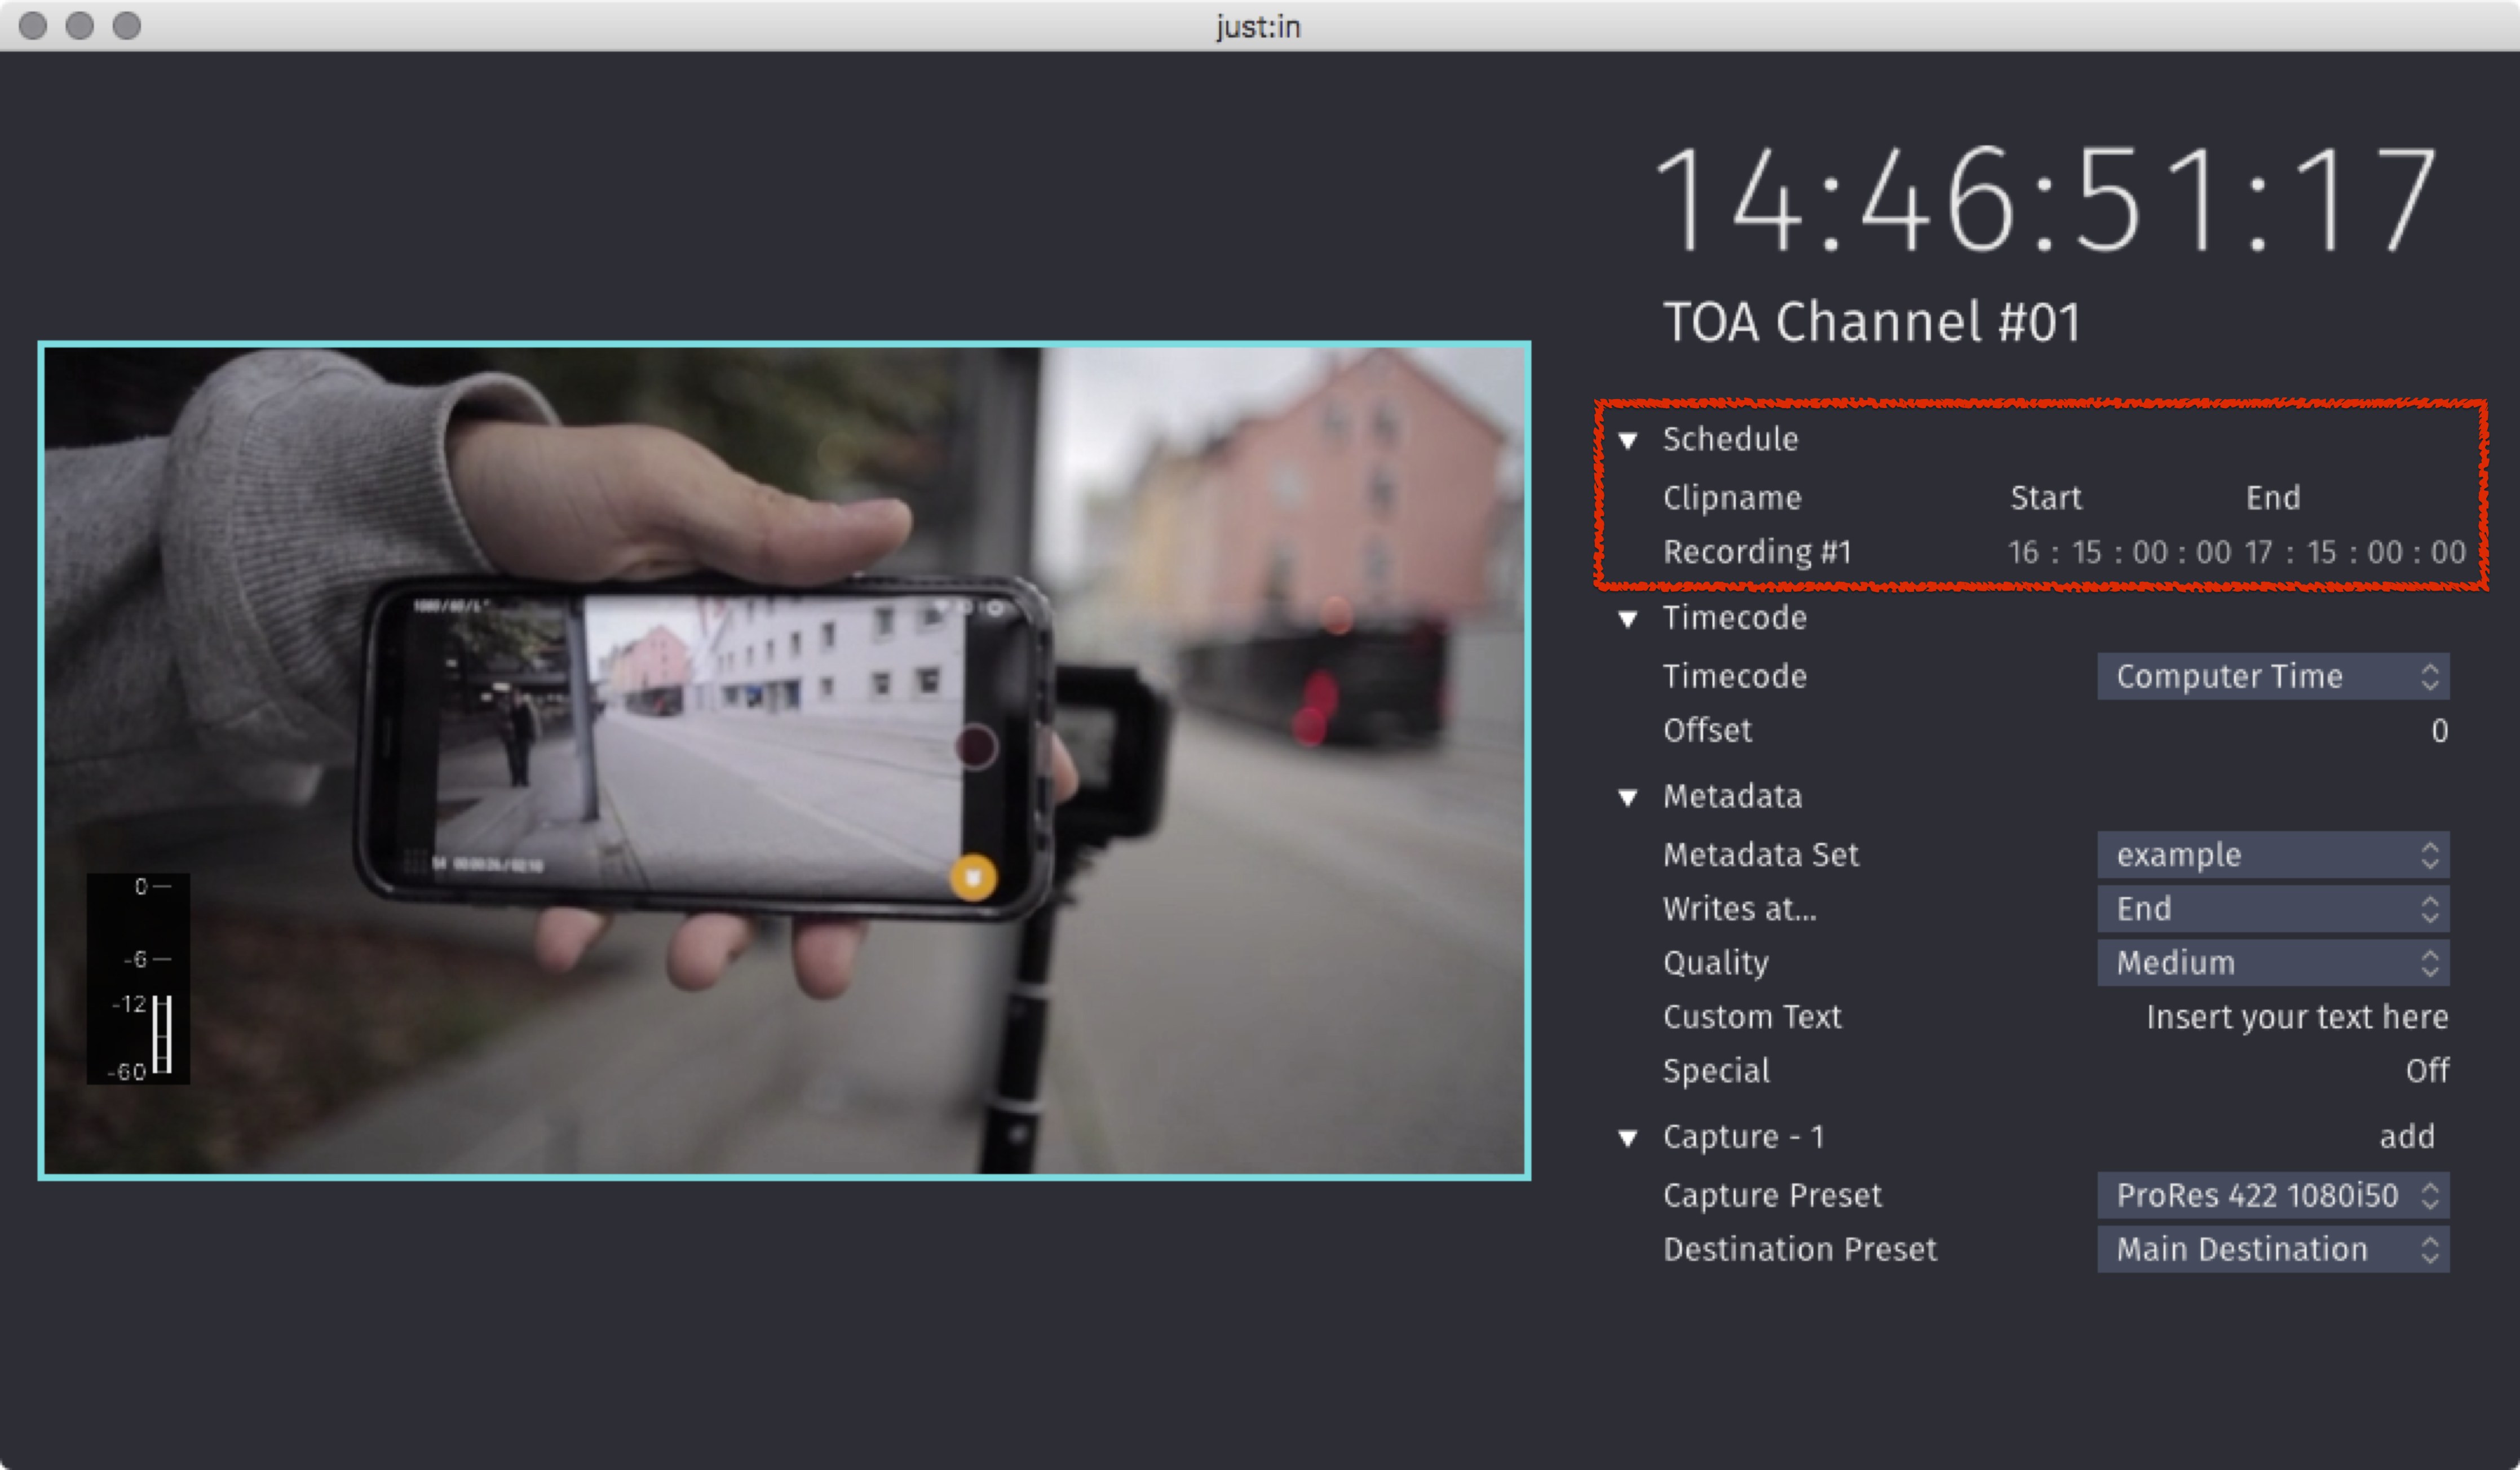
Task: Click the Clipname column header
Action: [1732, 498]
